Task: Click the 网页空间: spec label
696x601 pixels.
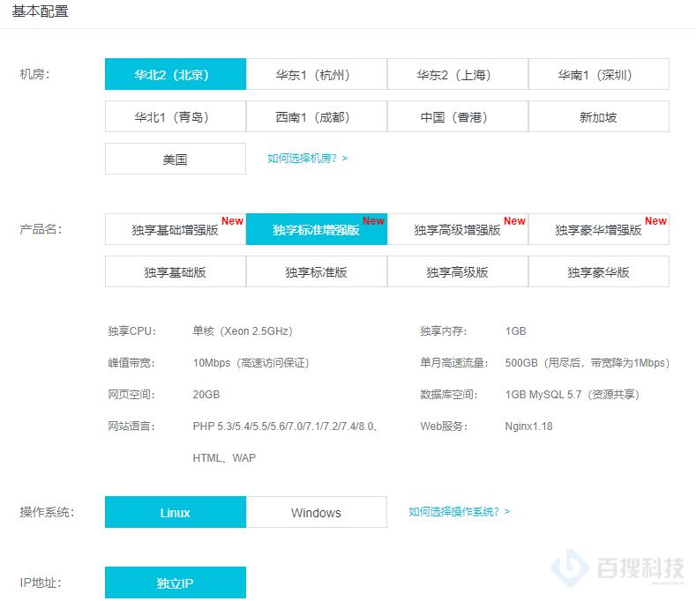Action: click(131, 395)
